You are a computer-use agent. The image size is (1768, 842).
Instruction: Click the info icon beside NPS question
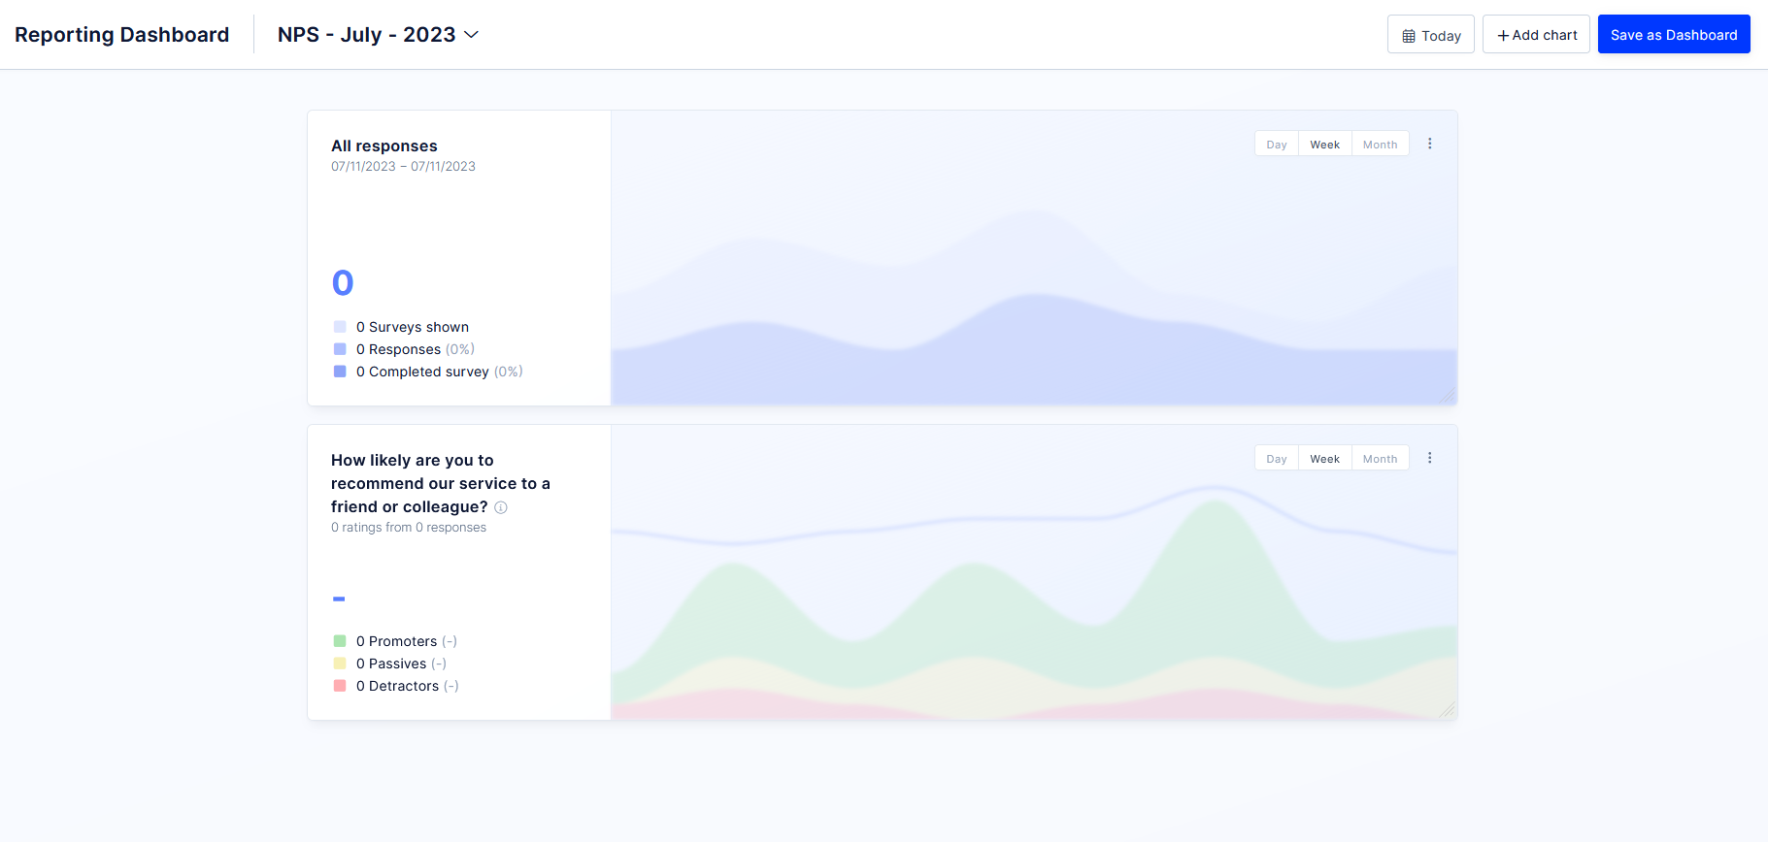coord(501,507)
